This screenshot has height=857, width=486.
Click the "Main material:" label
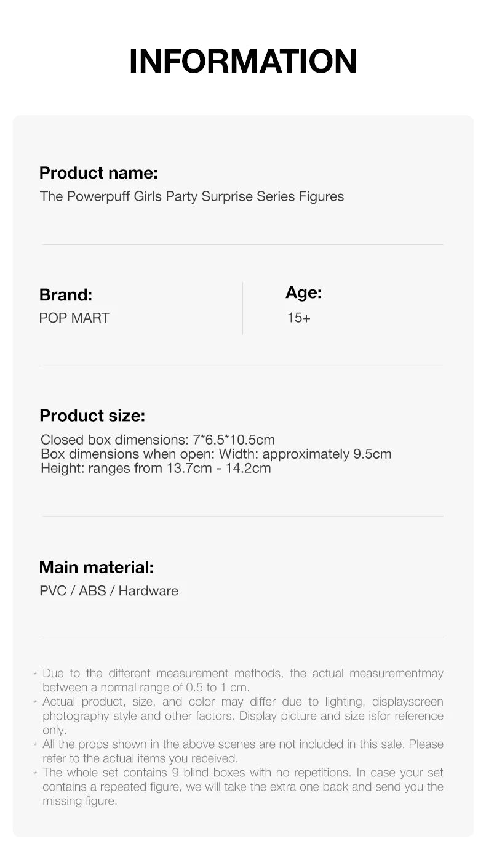point(97,567)
